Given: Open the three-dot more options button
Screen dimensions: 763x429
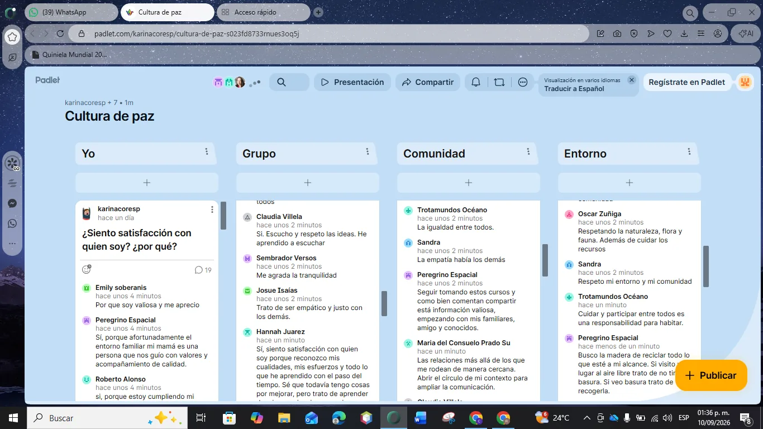Looking at the screenshot, I should coord(523,82).
